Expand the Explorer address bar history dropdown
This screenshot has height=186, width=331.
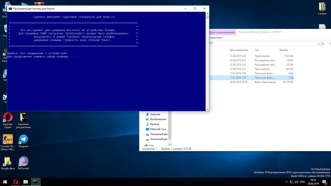pos(318,43)
